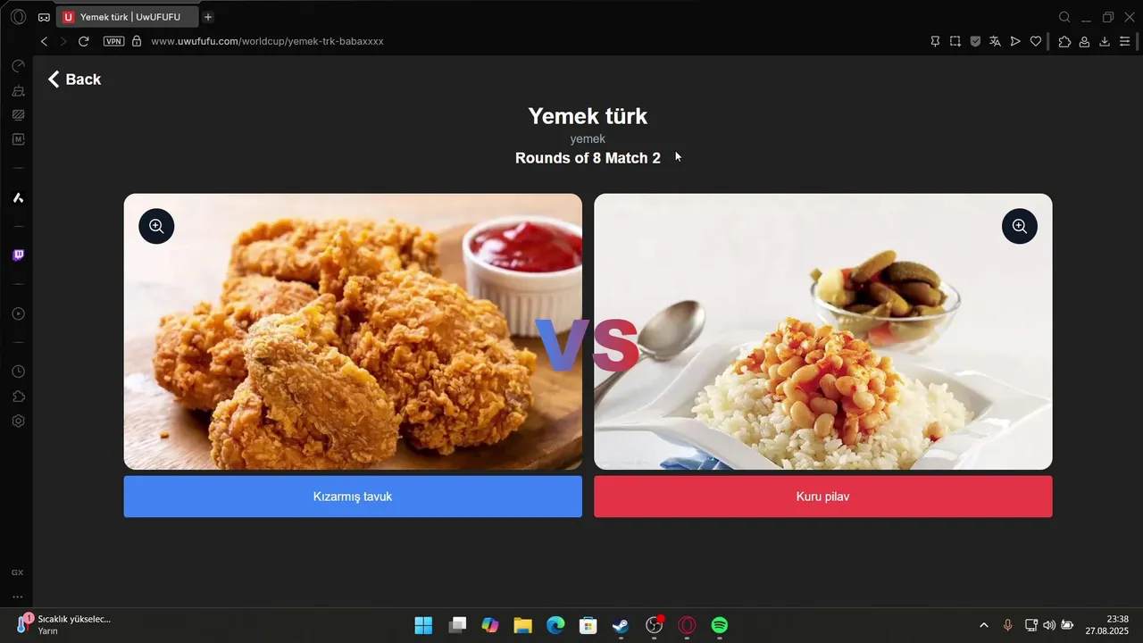Open the M icon in sidebar
Image resolution: width=1143 pixels, height=643 pixels.
18,139
